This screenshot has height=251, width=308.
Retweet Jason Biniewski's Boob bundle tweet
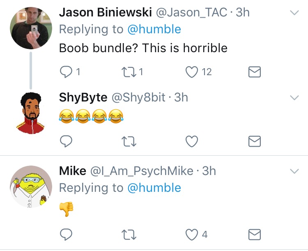(129, 72)
